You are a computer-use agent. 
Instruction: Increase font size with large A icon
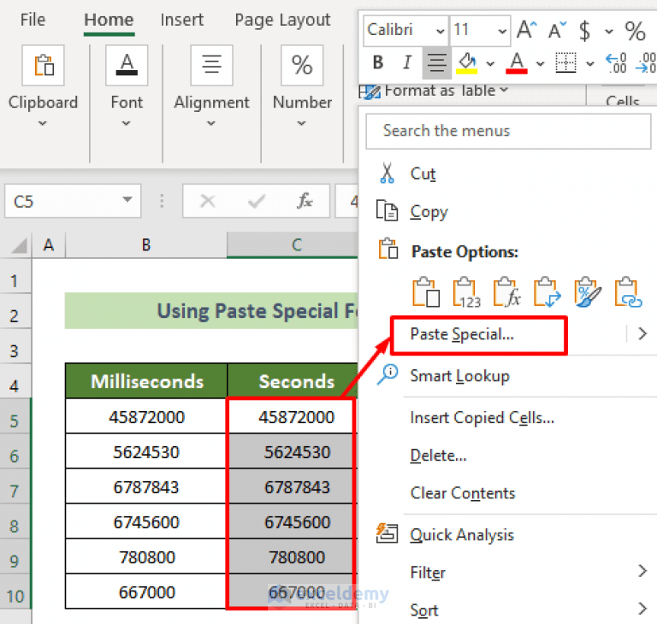(526, 30)
